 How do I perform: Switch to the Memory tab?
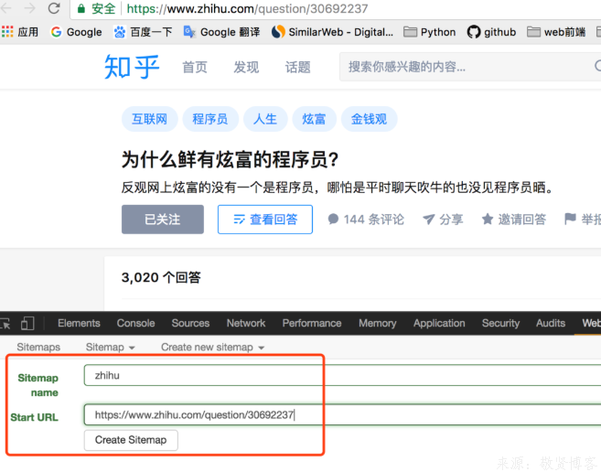point(377,323)
